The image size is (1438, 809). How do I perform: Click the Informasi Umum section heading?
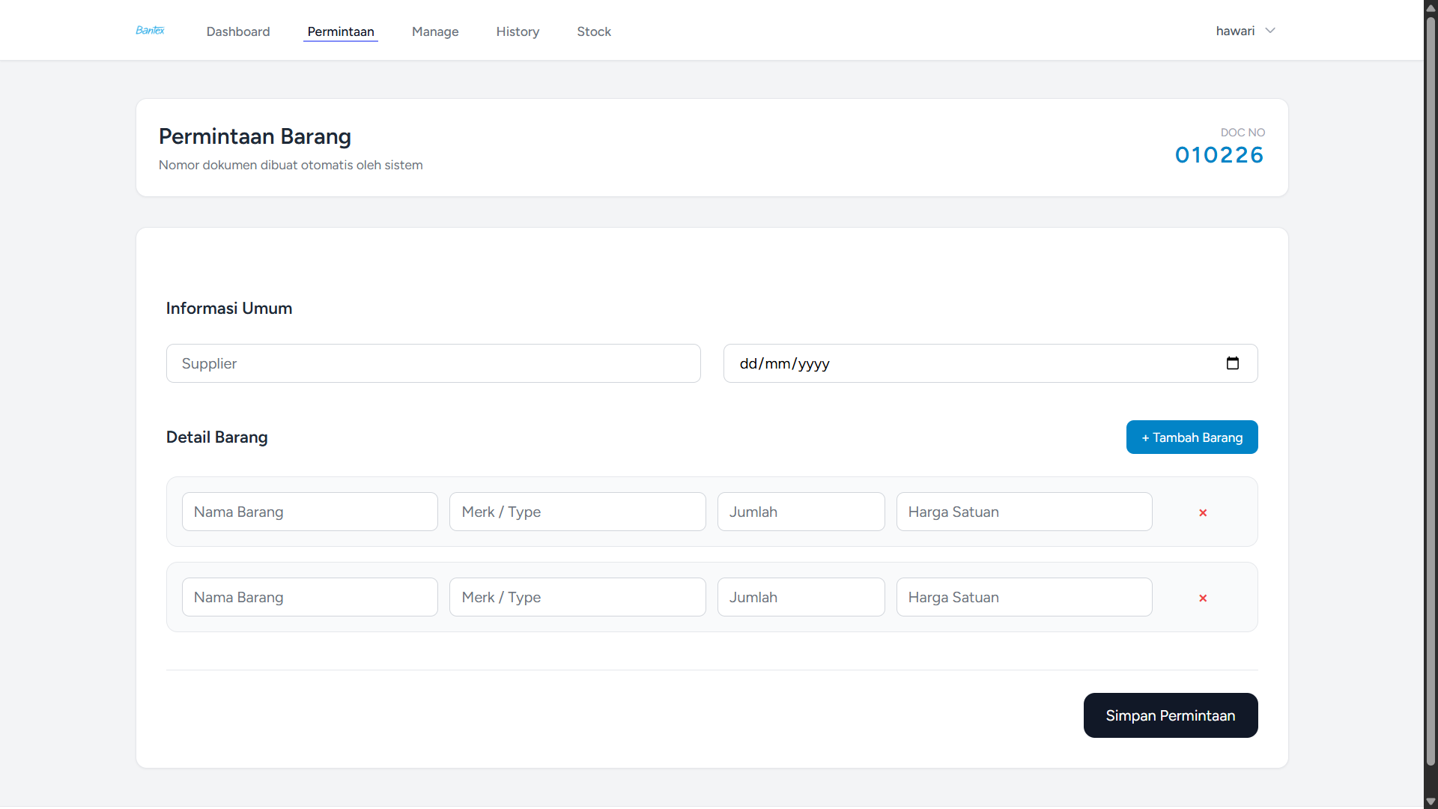tap(229, 309)
